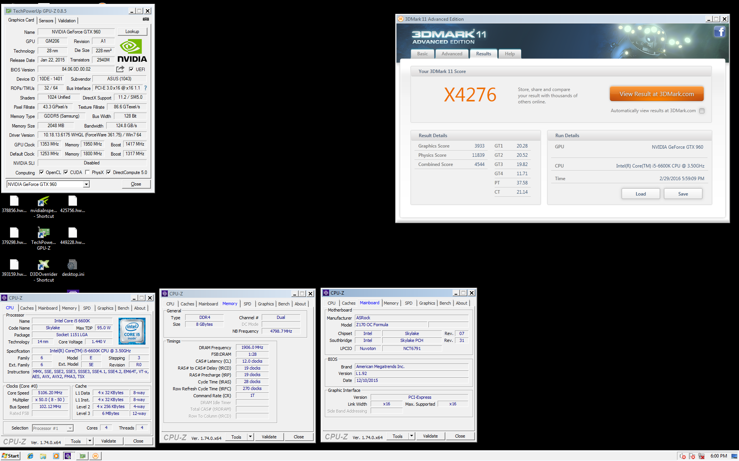Toggle the DirectCompute 5.0 checkbox
This screenshot has height=461, width=739.
[x=109, y=172]
